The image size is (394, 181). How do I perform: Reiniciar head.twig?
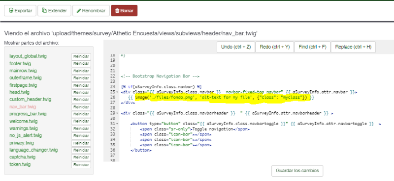[x=81, y=93]
